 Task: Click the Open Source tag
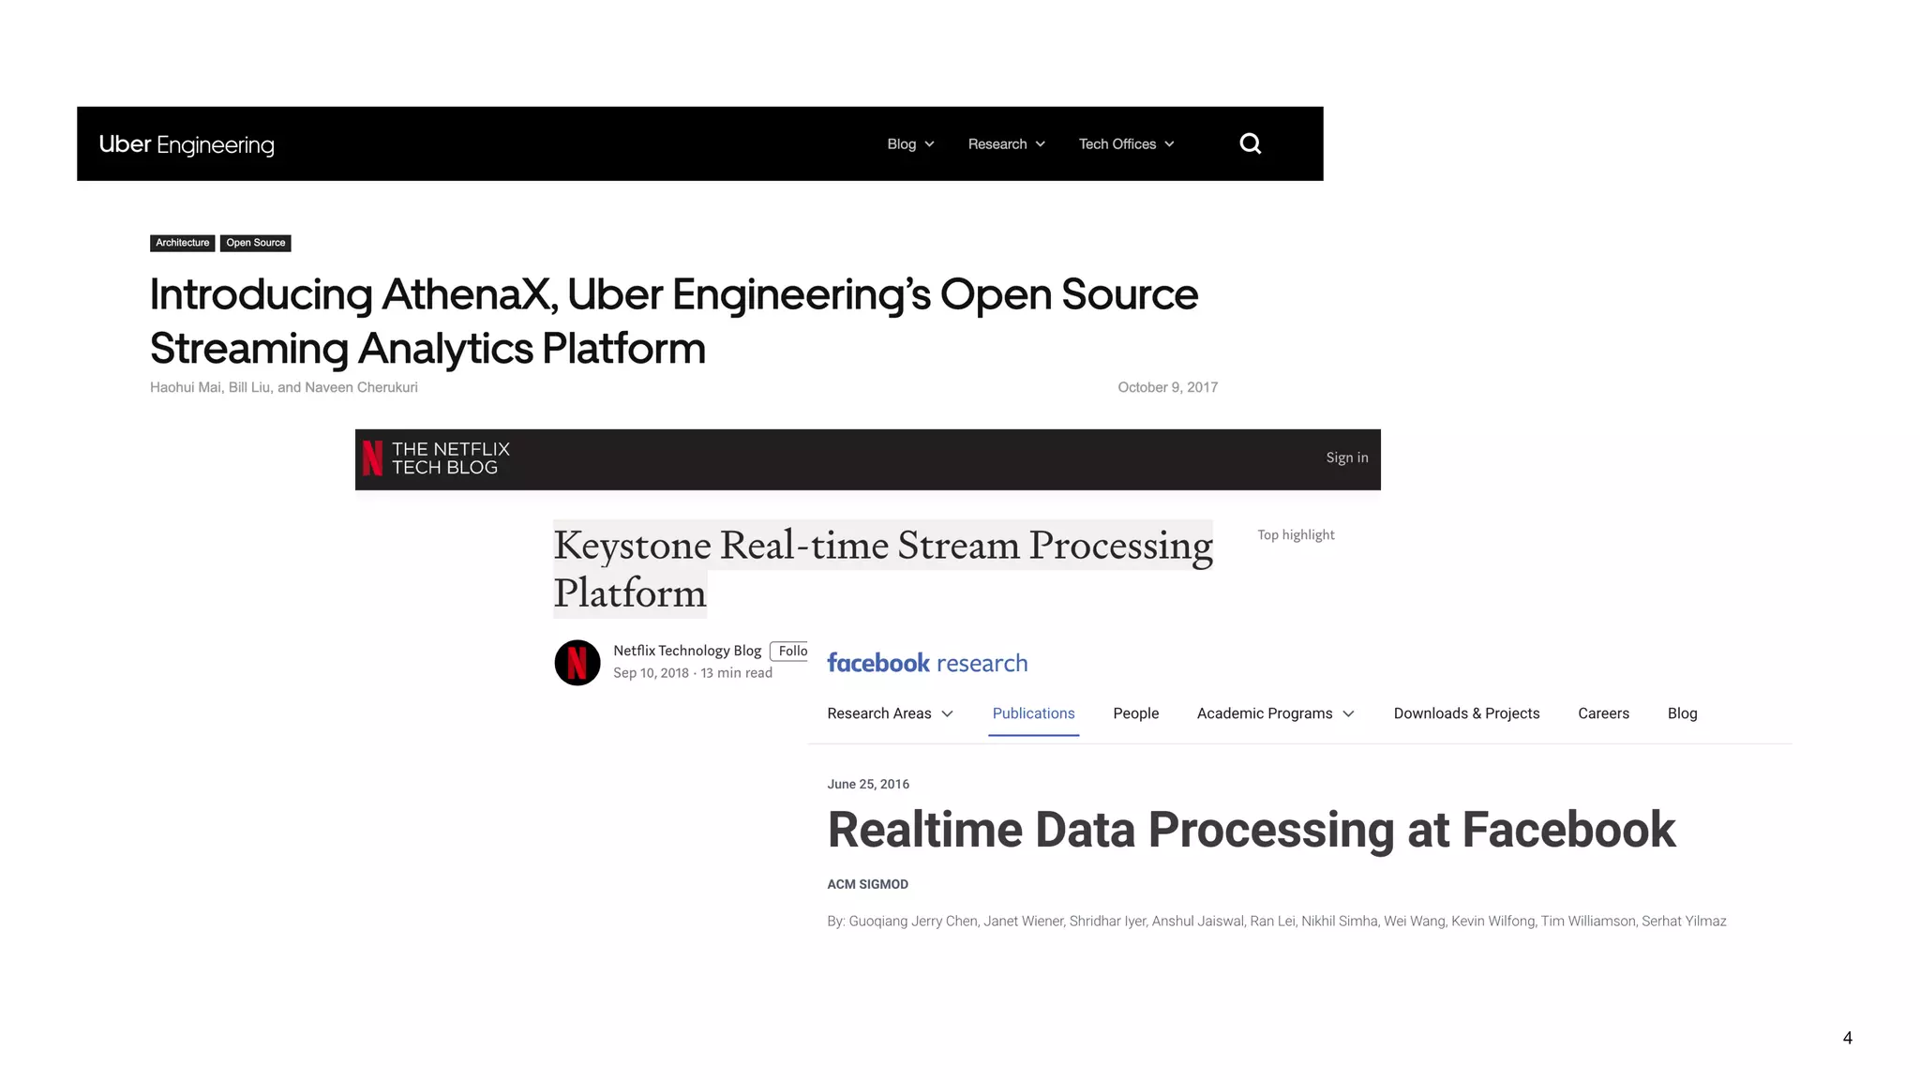point(256,243)
